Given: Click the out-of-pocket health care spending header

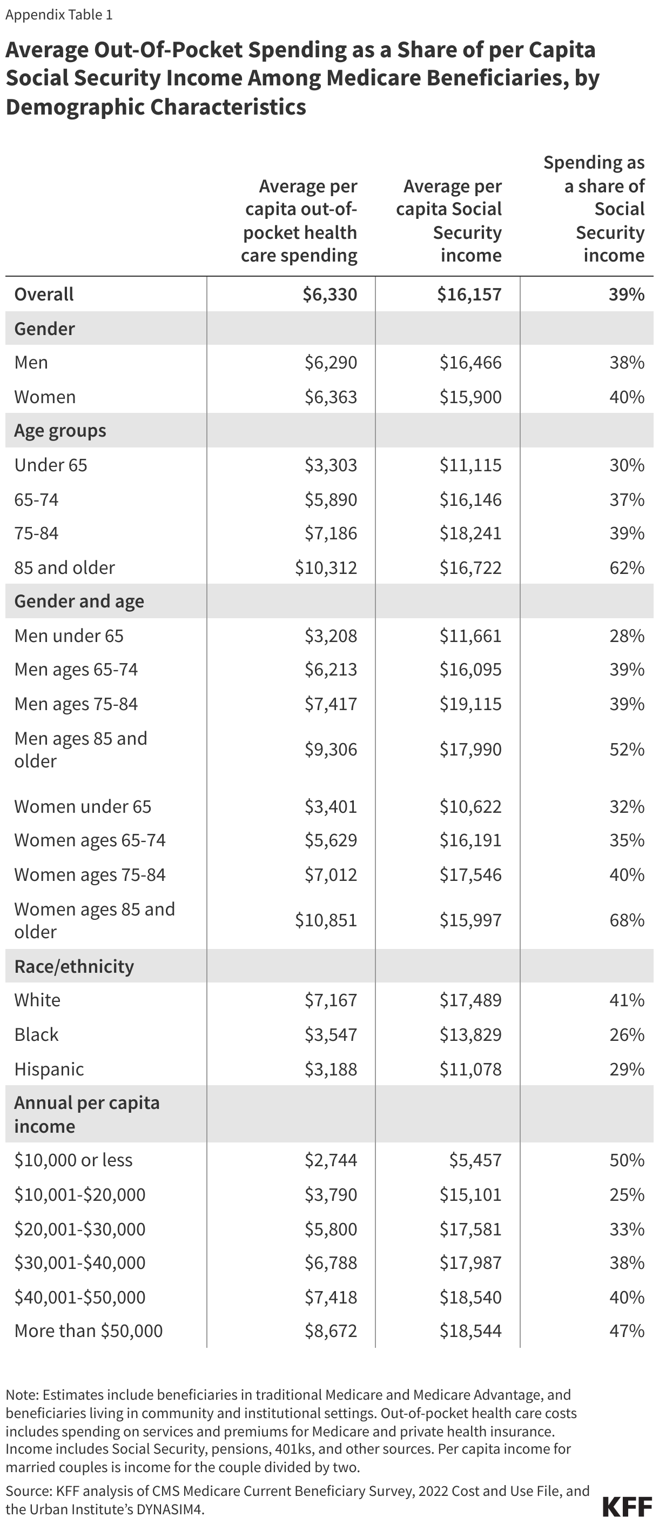Looking at the screenshot, I should point(299,220).
